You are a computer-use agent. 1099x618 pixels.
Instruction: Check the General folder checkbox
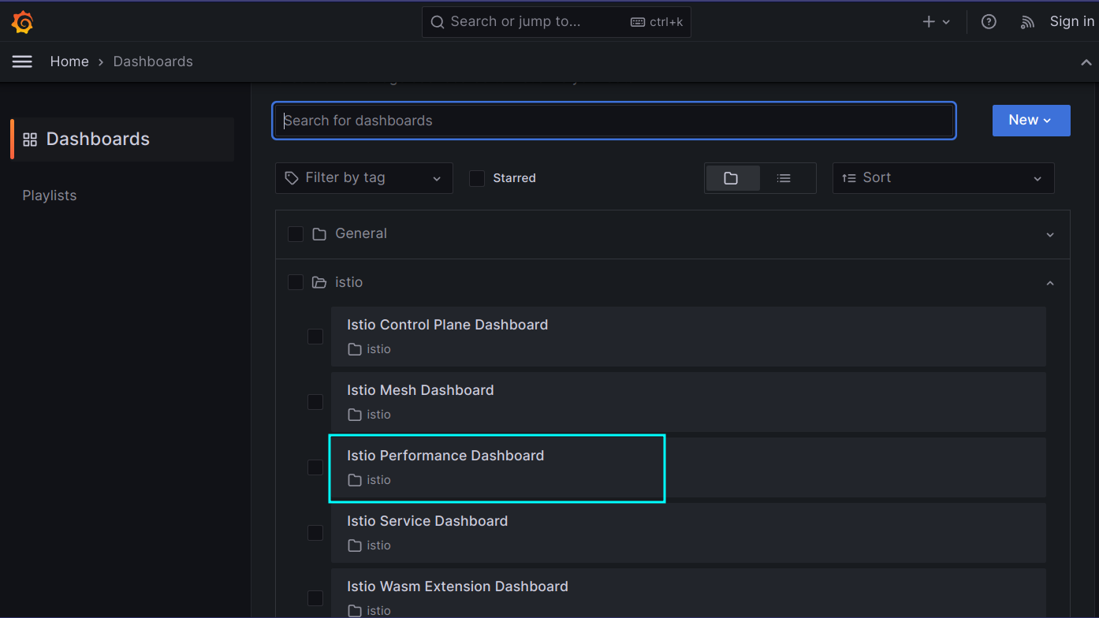click(296, 234)
